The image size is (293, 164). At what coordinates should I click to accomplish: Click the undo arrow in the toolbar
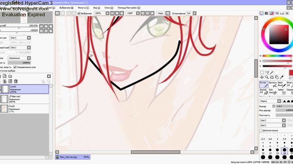pyautogui.click(x=57, y=13)
